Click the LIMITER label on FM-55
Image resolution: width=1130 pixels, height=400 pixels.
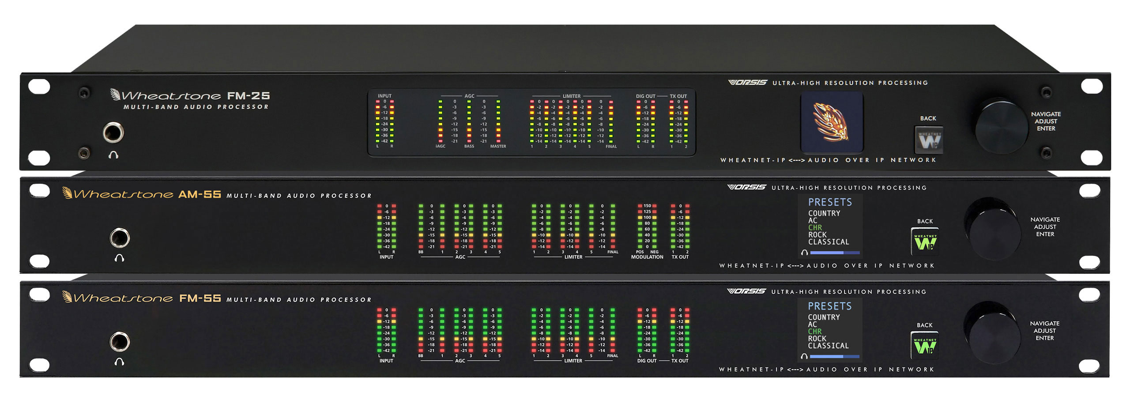point(573,361)
